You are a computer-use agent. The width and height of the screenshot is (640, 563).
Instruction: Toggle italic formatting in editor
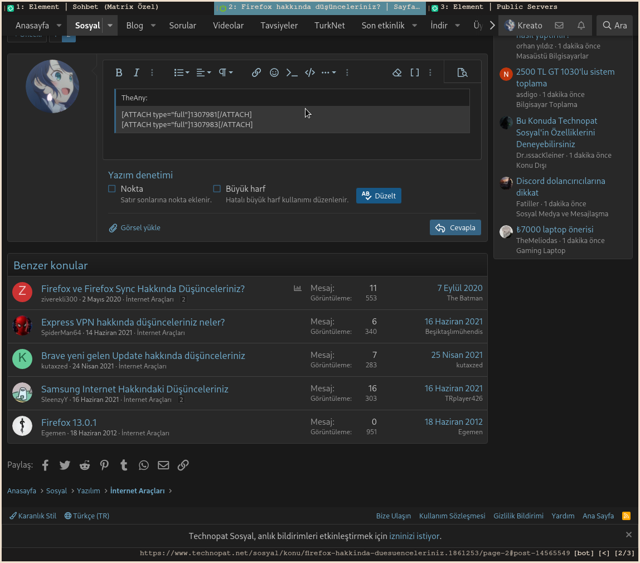[137, 72]
